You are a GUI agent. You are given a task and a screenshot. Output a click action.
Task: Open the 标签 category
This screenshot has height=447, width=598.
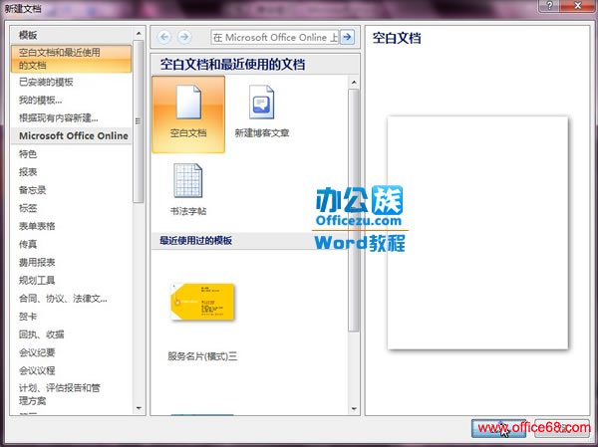pos(28,208)
